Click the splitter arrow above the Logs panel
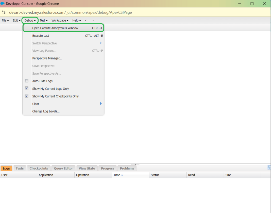Viewport: 271px width, 213px height. 135,164
